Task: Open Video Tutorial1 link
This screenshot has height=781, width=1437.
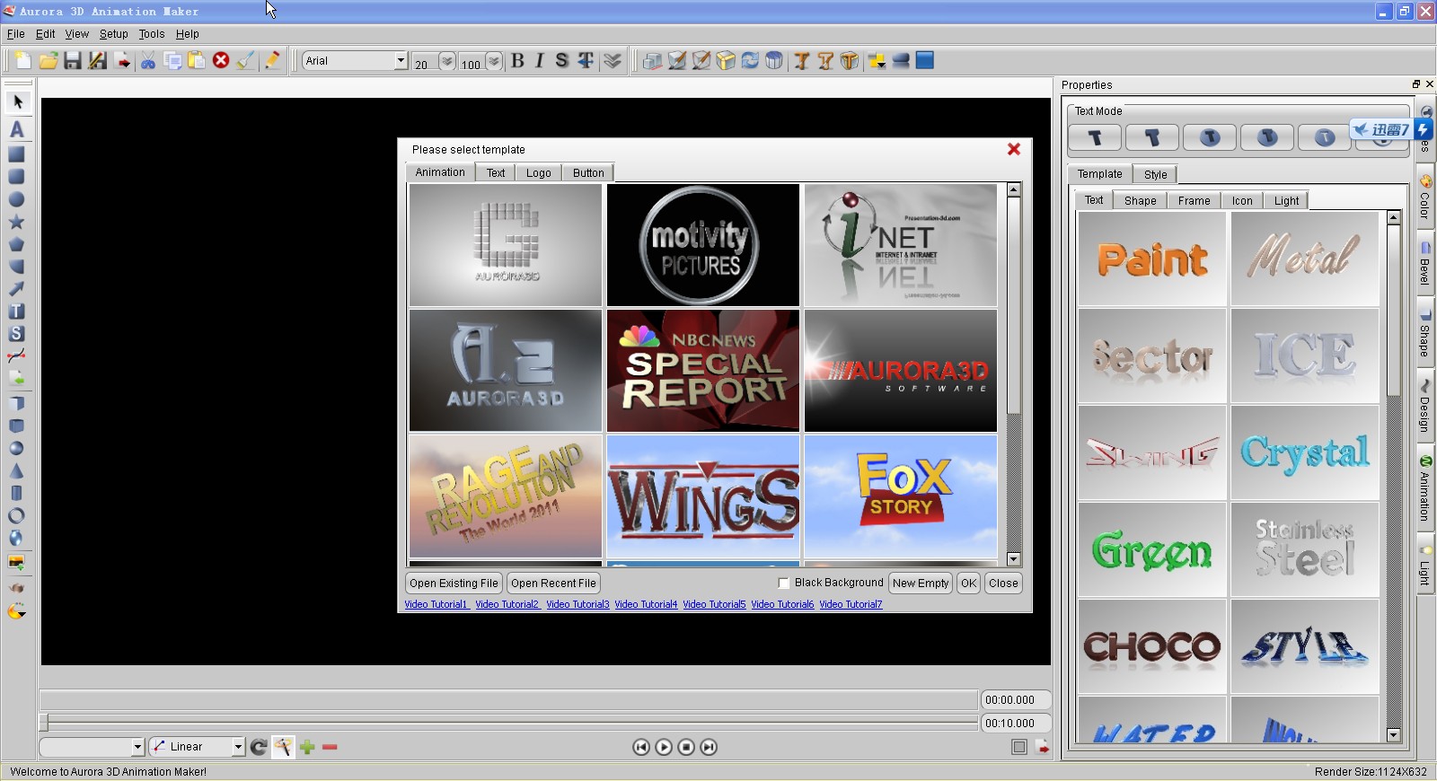Action: [436, 605]
